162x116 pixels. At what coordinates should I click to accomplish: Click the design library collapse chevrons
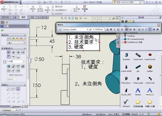[x=122, y=17]
